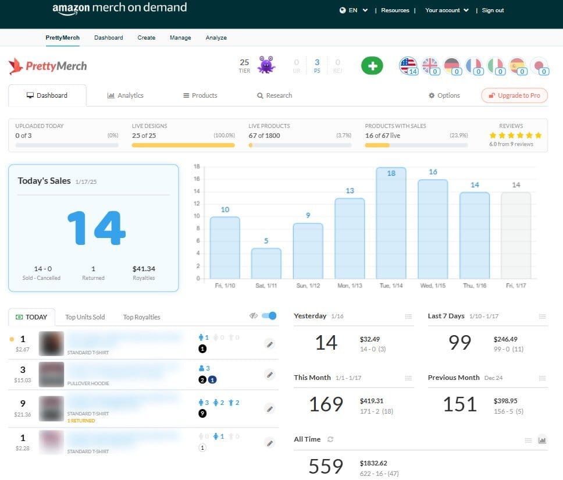Select the UK marketplace flag
The width and height of the screenshot is (563, 480).
(430, 66)
